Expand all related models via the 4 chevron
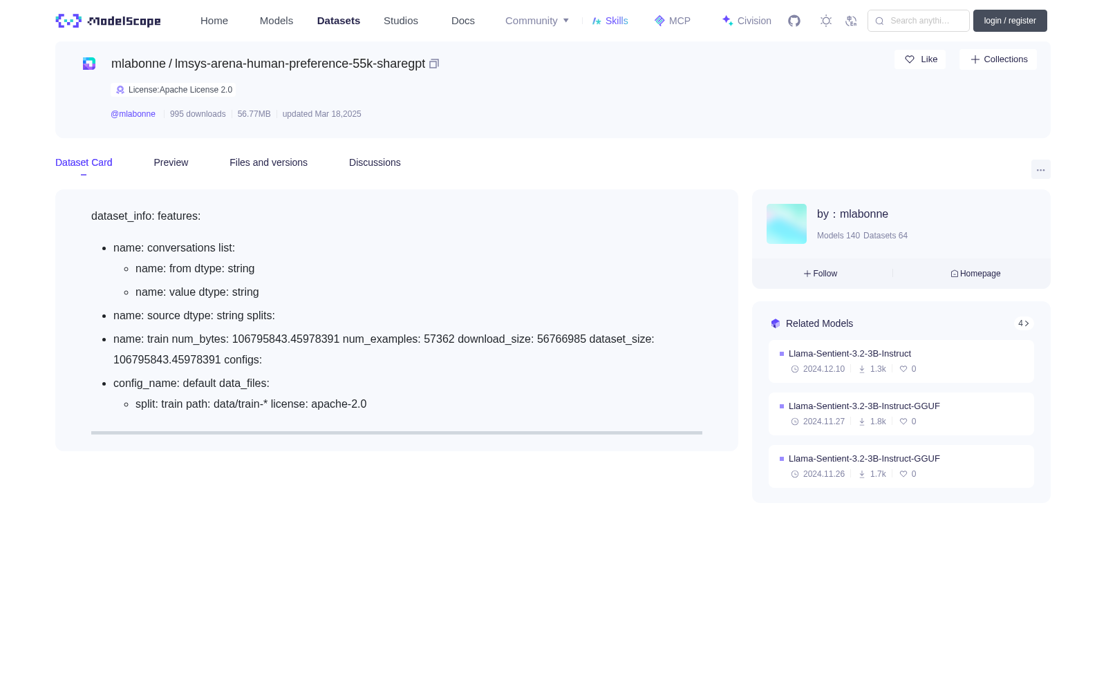Image resolution: width=1106 pixels, height=691 pixels. pyautogui.click(x=1024, y=323)
